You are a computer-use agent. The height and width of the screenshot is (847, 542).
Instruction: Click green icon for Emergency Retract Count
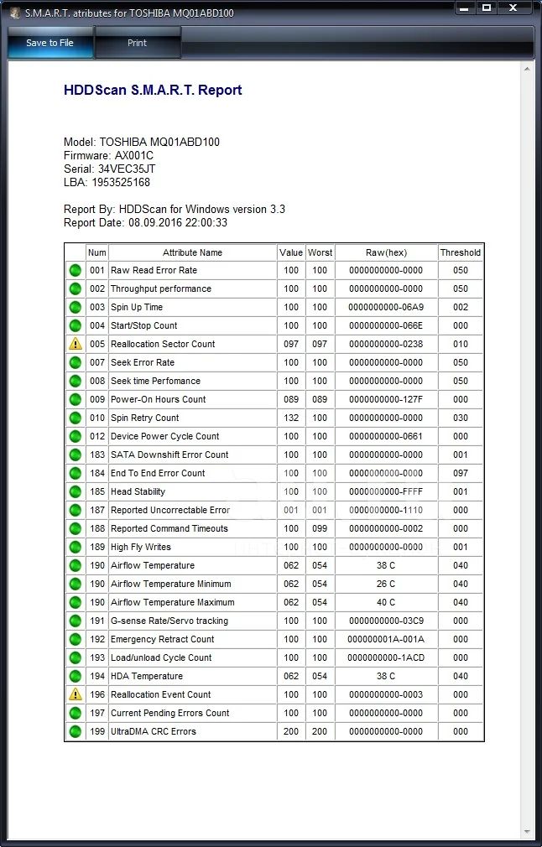76,639
